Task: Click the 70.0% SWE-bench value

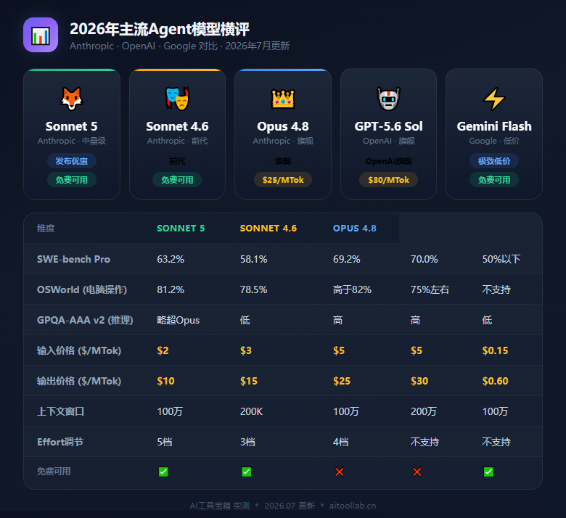Action: [x=424, y=259]
